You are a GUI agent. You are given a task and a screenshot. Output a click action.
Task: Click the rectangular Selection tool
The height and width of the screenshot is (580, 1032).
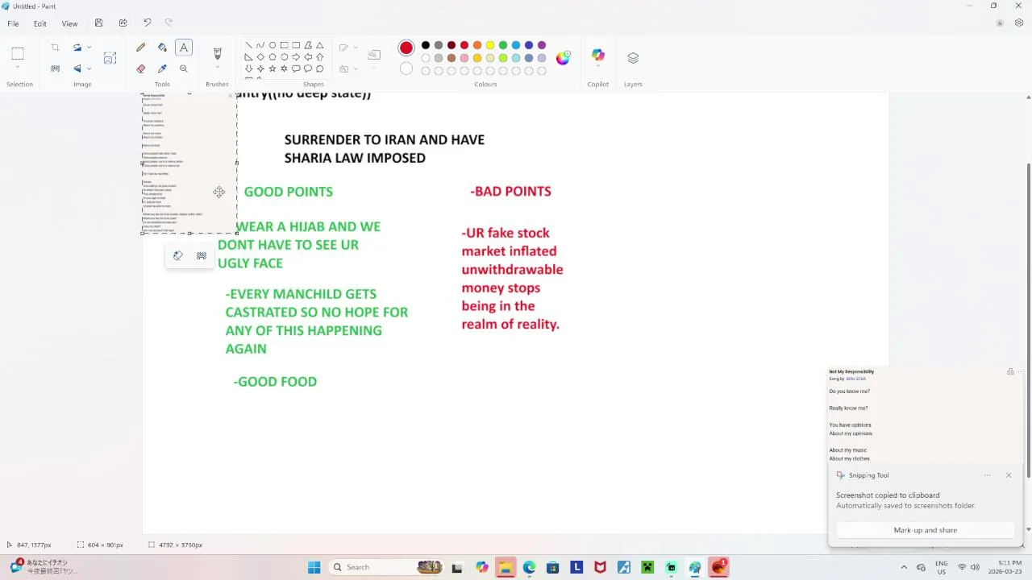18,54
